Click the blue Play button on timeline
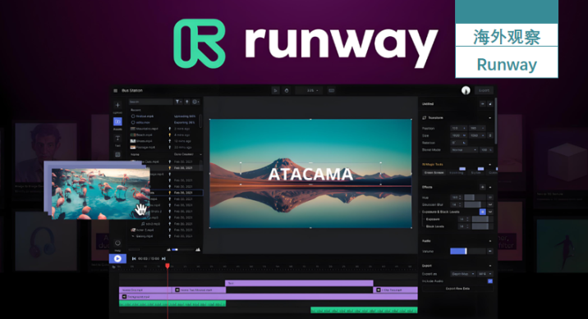This screenshot has width=588, height=319. point(117,258)
